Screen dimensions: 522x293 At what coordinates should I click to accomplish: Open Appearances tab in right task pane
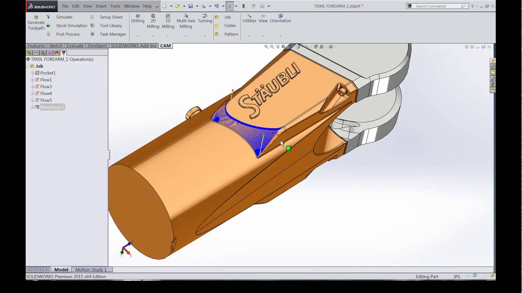coord(493,84)
